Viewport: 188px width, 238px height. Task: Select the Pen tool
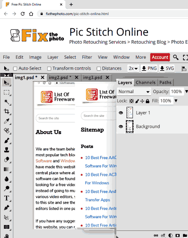coord(7,208)
